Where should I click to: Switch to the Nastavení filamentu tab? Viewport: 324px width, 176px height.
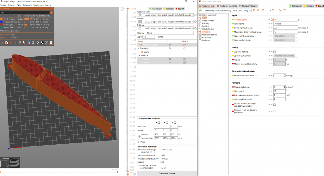click(x=226, y=6)
